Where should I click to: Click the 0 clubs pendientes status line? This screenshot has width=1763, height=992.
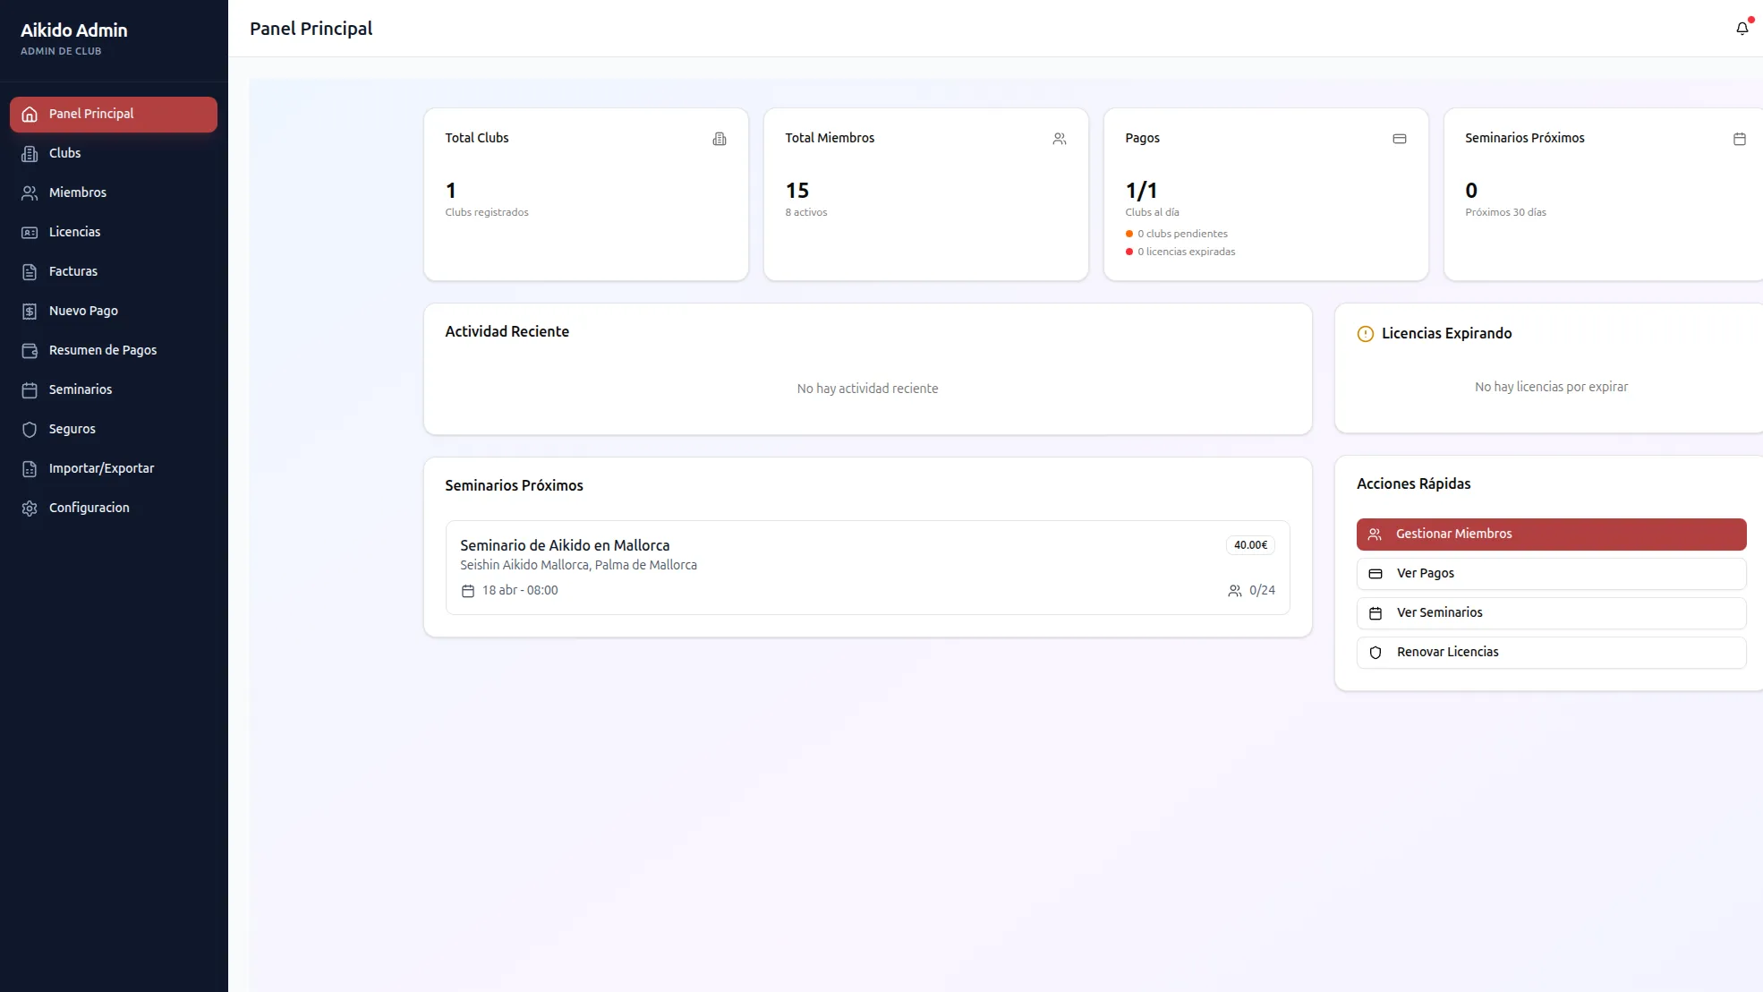pos(1177,234)
